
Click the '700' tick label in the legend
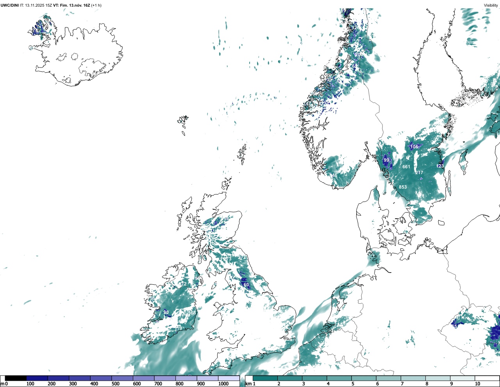pyautogui.click(x=158, y=384)
